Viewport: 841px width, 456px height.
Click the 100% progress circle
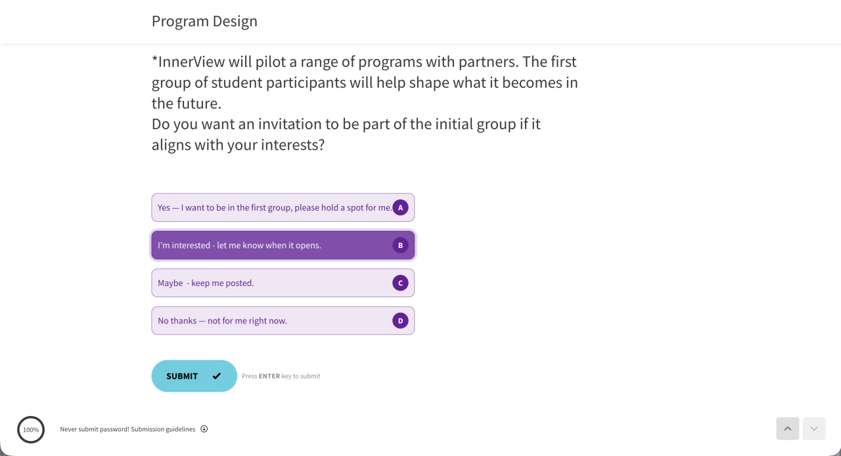click(31, 430)
